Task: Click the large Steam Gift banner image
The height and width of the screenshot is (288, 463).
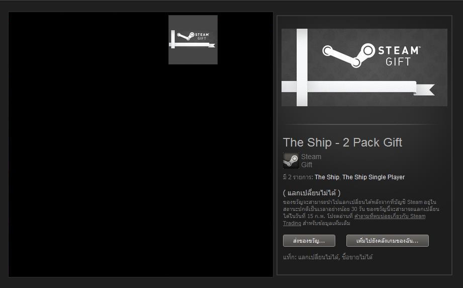Action: (x=364, y=67)
